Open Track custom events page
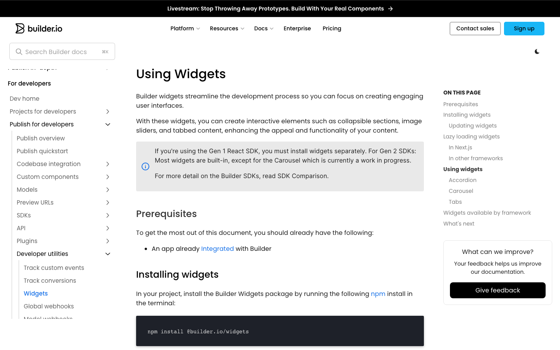Image resolution: width=560 pixels, height=350 pixels. [54, 268]
